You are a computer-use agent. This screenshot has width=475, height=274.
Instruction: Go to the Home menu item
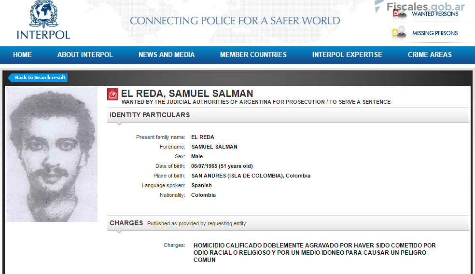[22, 55]
